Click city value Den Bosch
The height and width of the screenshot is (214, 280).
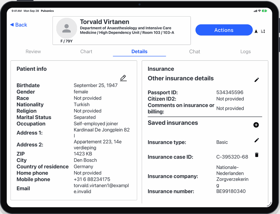[85, 160]
